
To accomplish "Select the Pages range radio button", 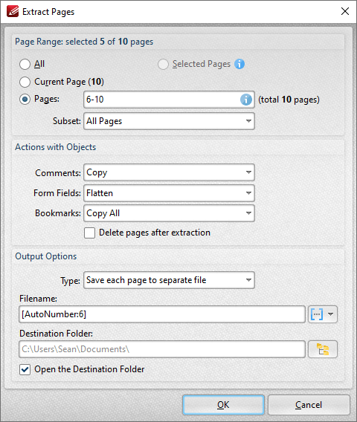I will tap(25, 100).
